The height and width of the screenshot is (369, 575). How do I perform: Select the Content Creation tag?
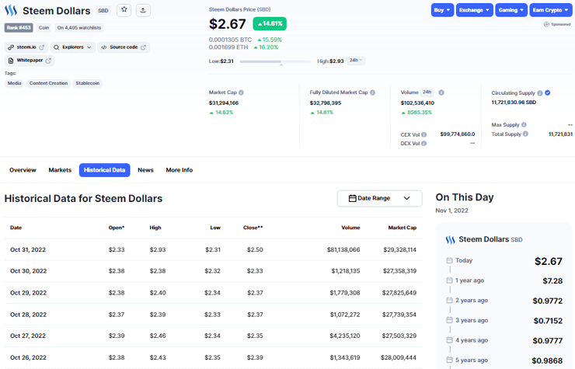click(48, 83)
